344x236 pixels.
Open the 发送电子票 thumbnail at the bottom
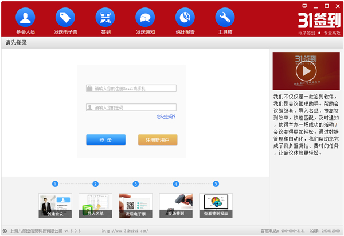[135, 205]
